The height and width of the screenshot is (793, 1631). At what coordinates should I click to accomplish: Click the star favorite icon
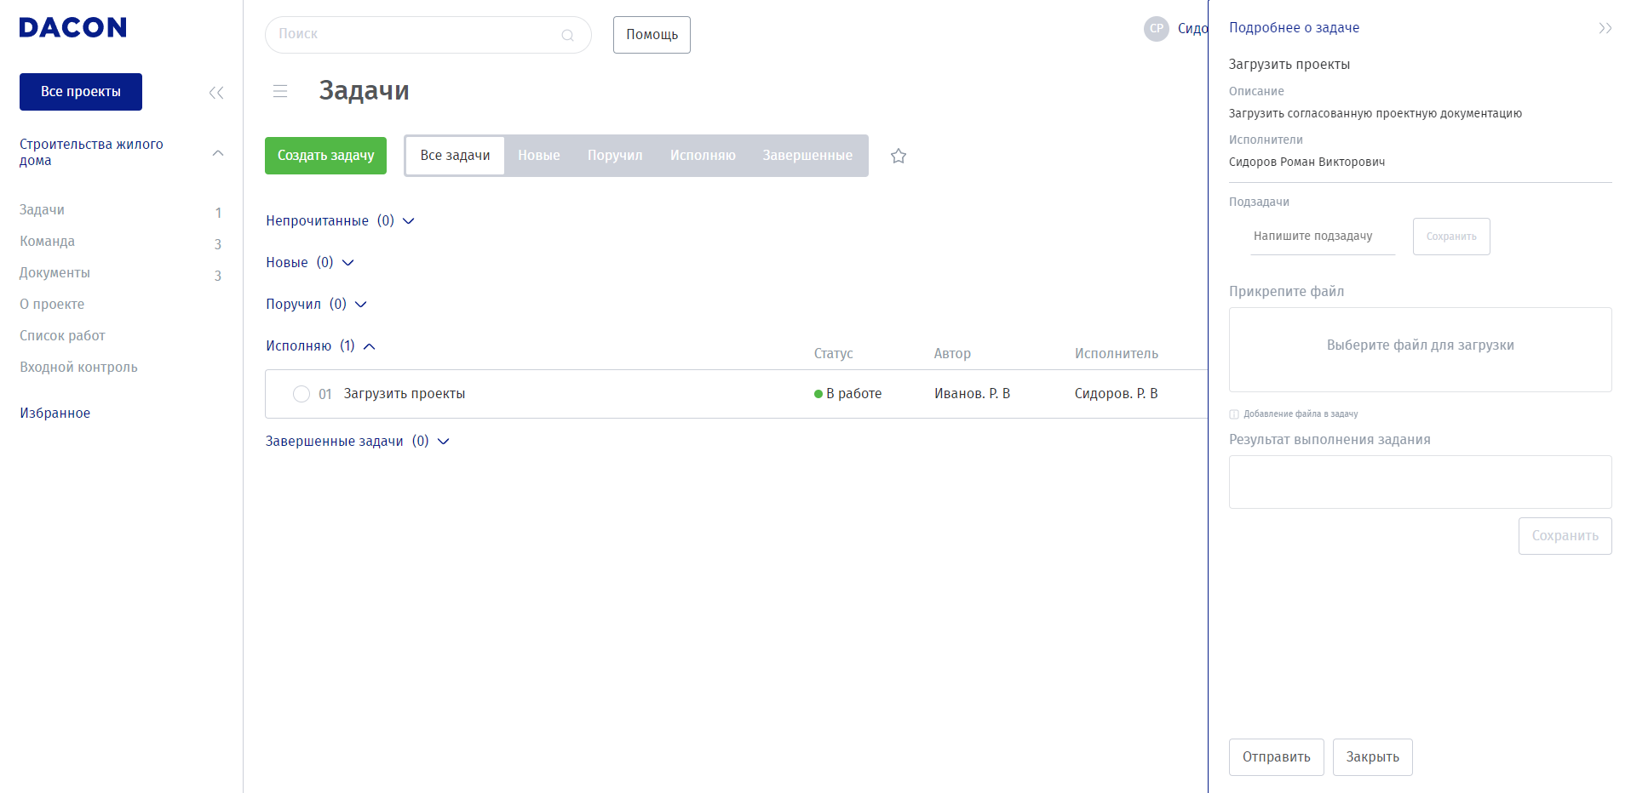coord(898,156)
